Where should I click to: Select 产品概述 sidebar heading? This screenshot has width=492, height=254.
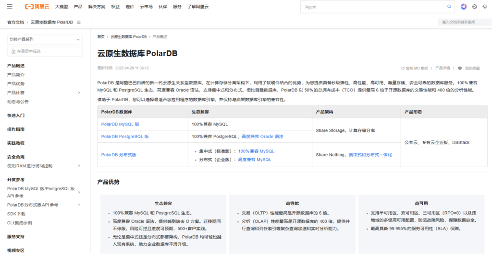(16, 66)
